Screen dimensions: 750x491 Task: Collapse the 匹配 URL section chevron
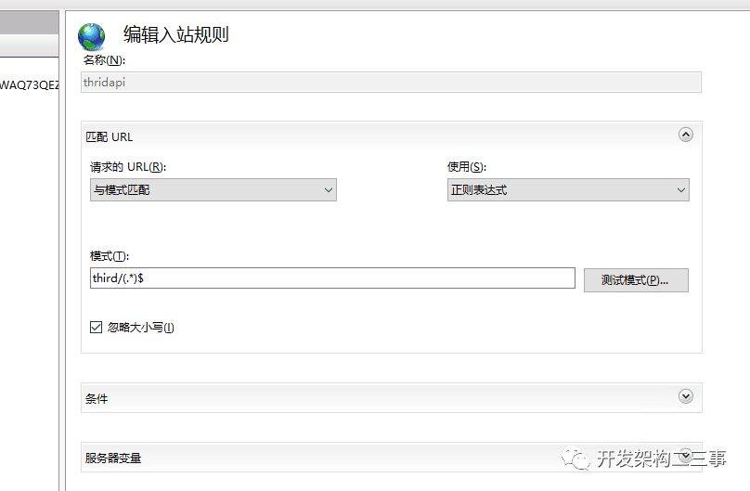point(685,135)
